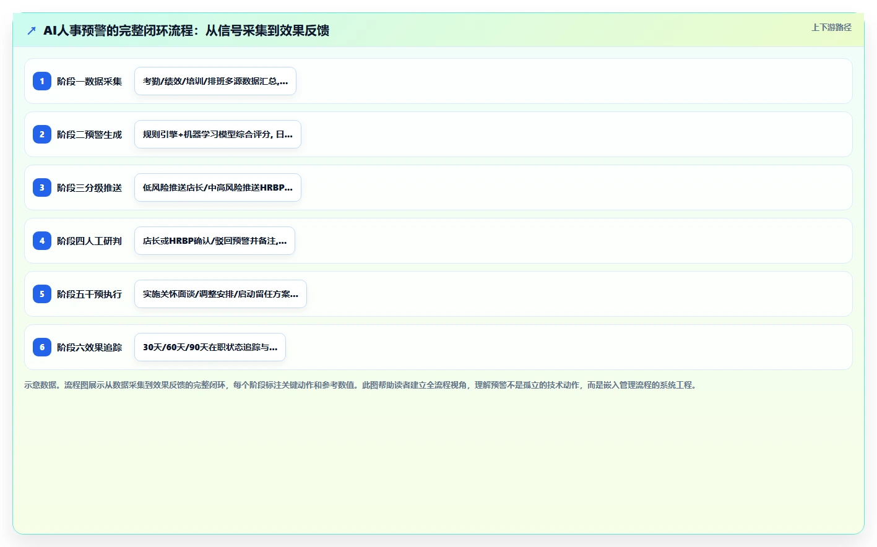Open the 考勤/绩效/培训 data source chip
The width and height of the screenshot is (877, 547).
[x=215, y=81]
